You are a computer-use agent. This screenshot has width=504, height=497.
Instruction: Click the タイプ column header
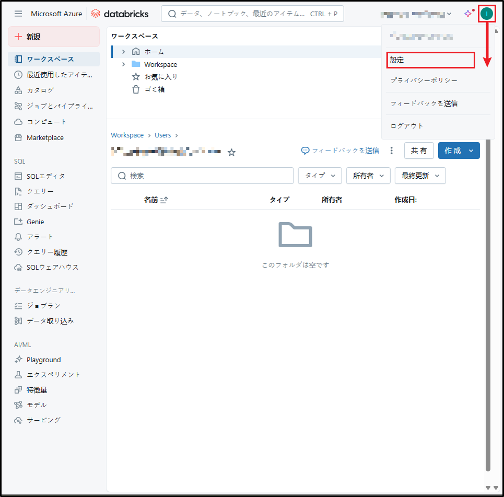tap(279, 200)
